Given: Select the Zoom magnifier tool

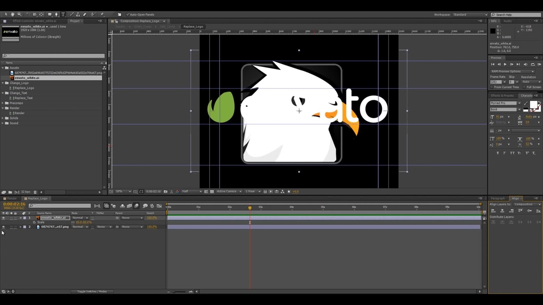Looking at the screenshot, I should point(19,14).
